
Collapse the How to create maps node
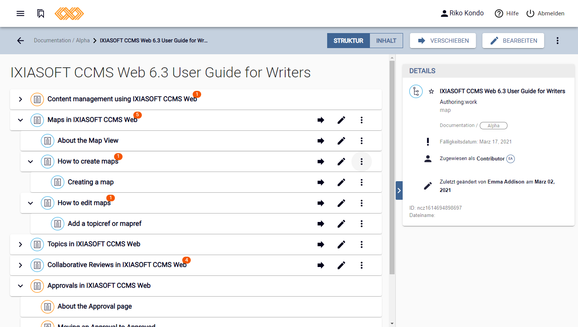[x=30, y=162]
